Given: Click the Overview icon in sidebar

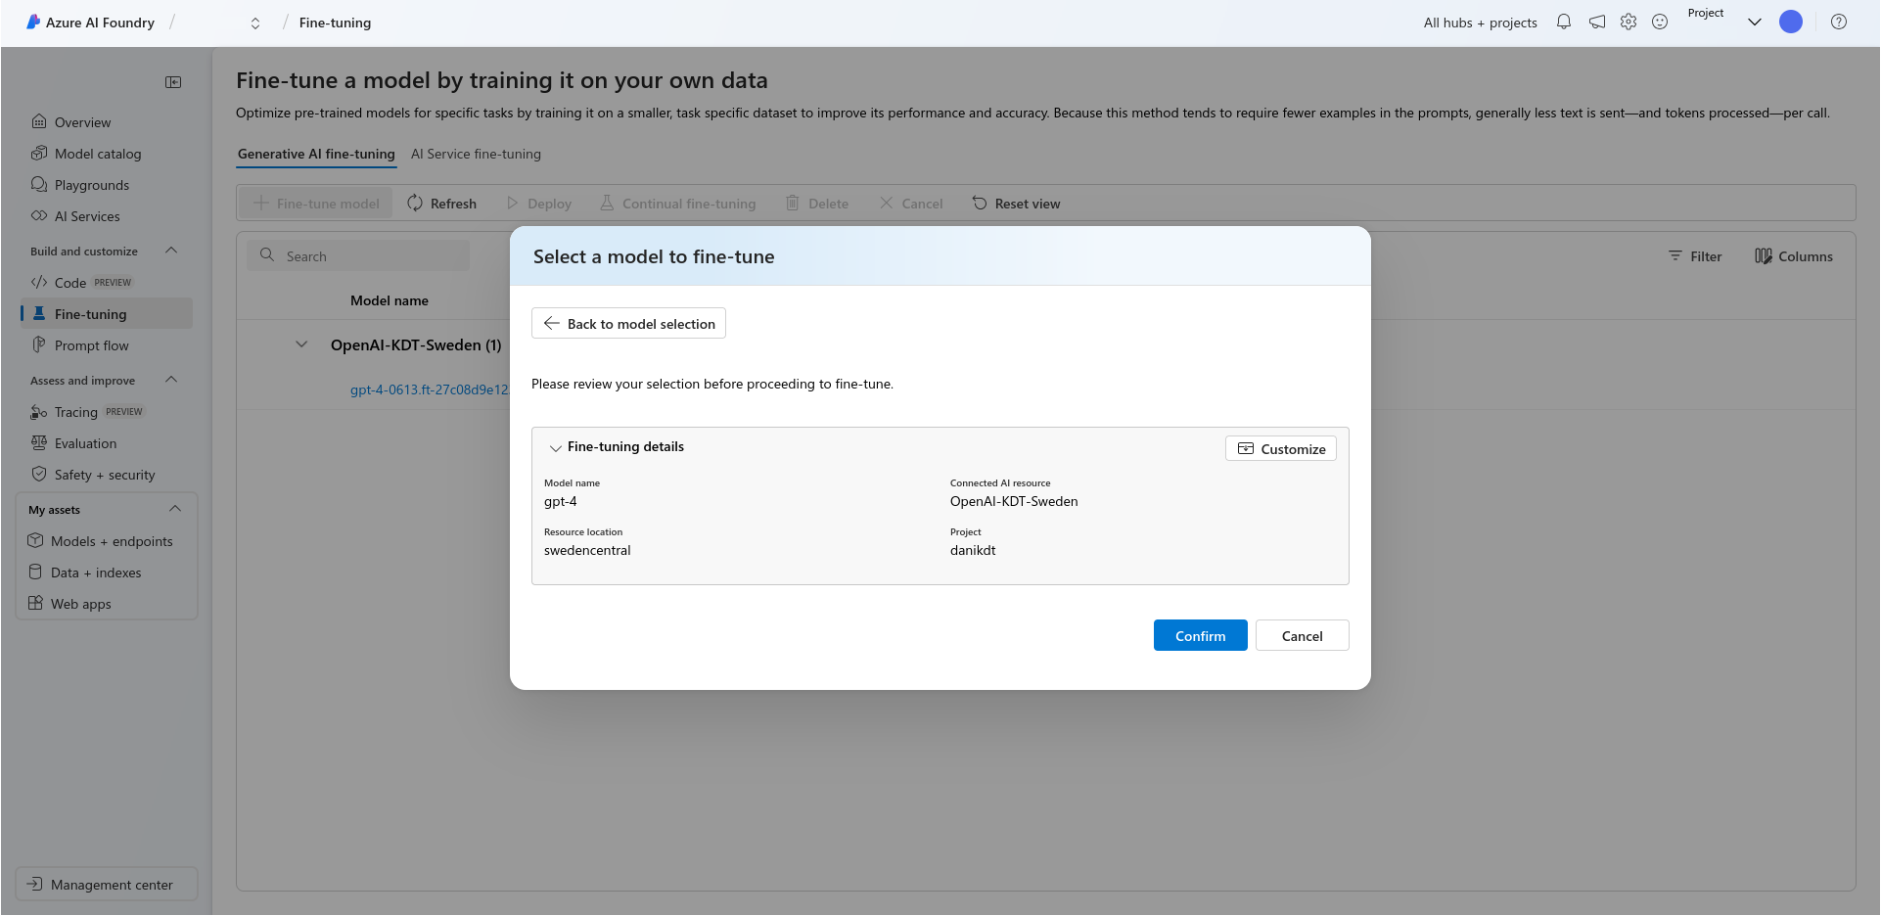Looking at the screenshot, I should pos(39,122).
